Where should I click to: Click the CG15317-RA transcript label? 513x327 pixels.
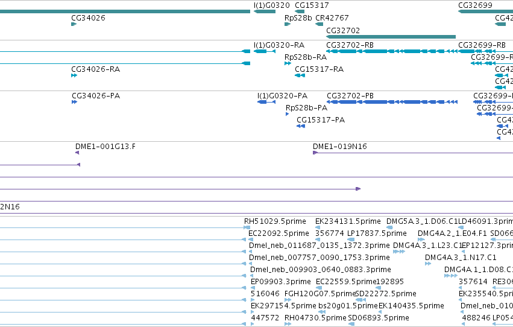coord(319,69)
